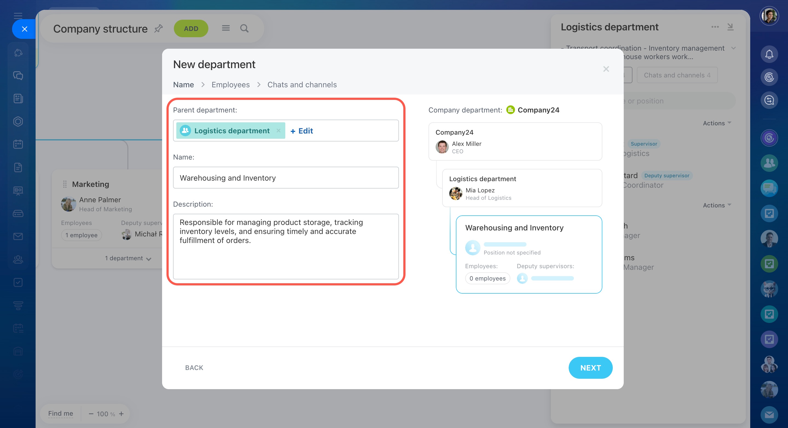Open the three-dots menu in Logistics panel
The image size is (788, 428).
(715, 27)
